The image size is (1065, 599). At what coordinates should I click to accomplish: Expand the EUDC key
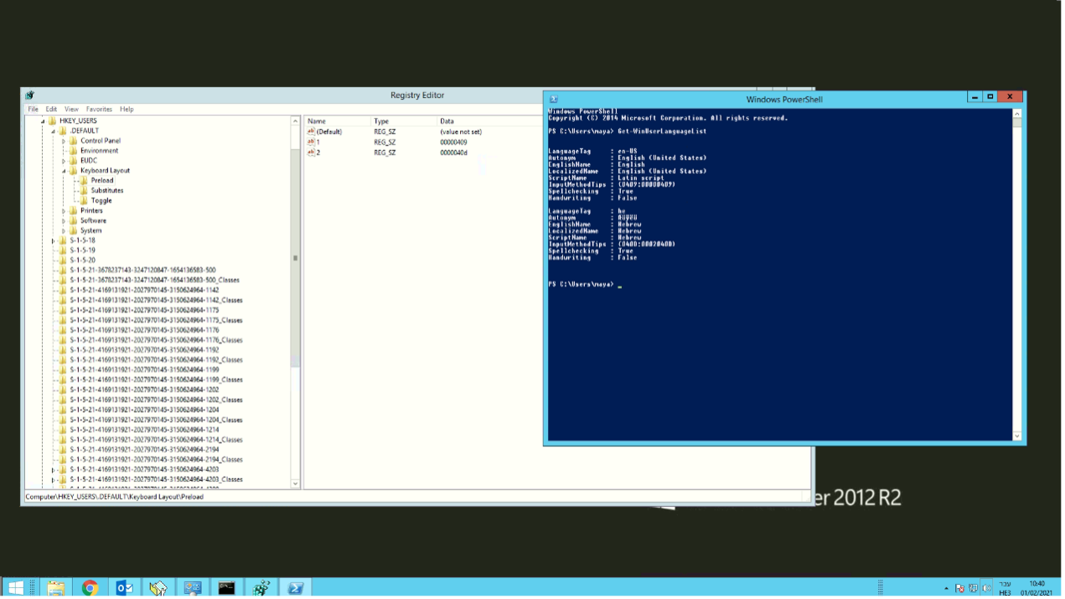tap(64, 161)
